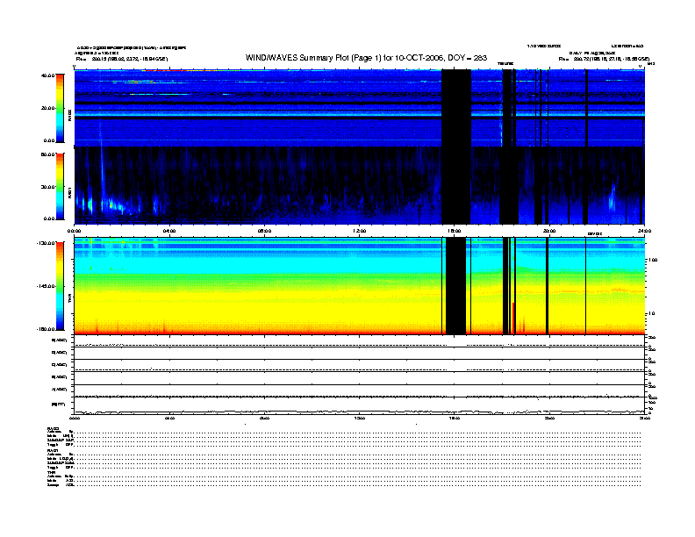695x537 pixels.
Task: Select the TNR panel color scale bar
Action: point(60,286)
